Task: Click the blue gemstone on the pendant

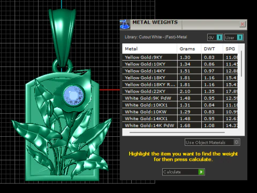Action: (x=73, y=95)
